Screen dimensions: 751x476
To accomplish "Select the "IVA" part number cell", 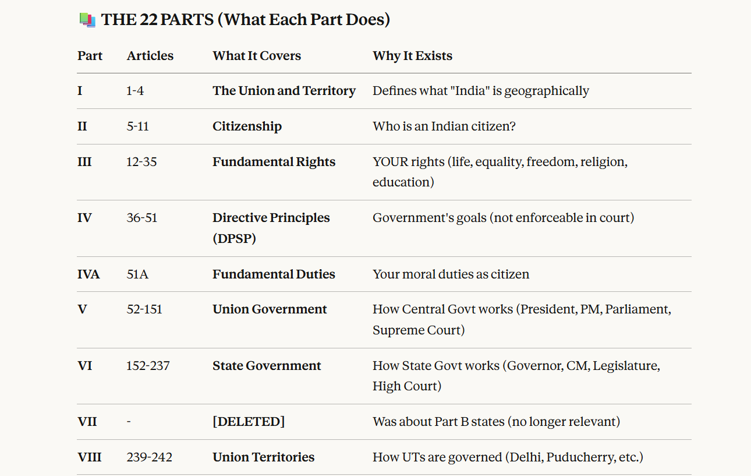I will [x=88, y=274].
